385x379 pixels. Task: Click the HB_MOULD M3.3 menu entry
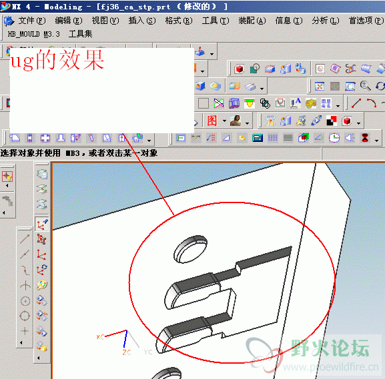click(34, 34)
